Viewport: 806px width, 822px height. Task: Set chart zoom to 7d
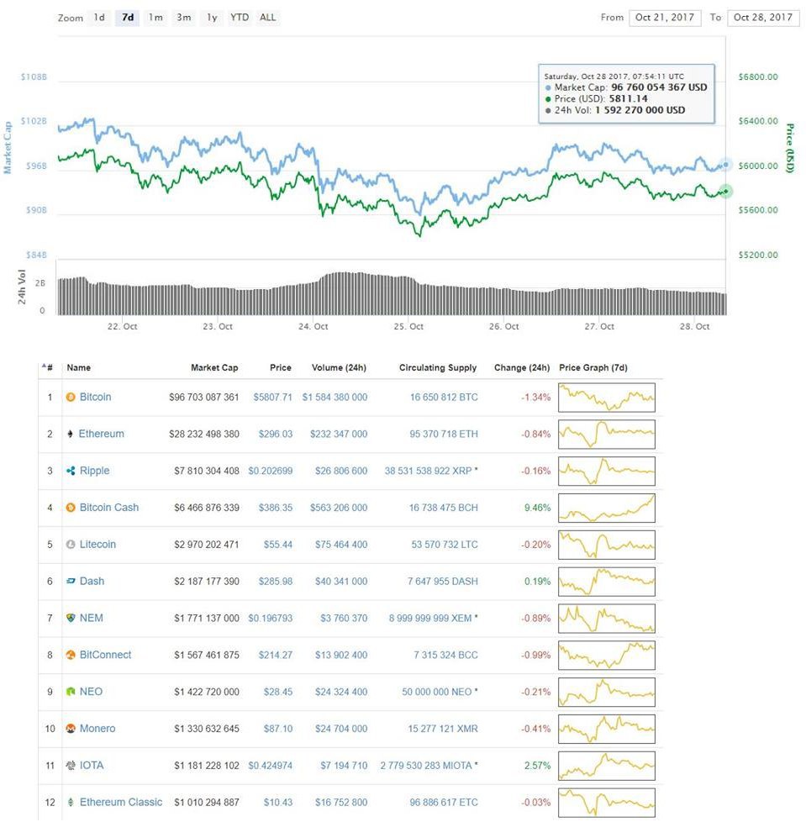[128, 18]
